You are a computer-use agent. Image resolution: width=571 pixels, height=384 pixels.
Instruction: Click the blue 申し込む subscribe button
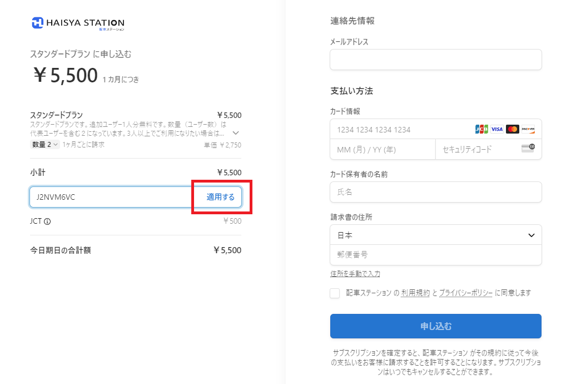(x=435, y=326)
